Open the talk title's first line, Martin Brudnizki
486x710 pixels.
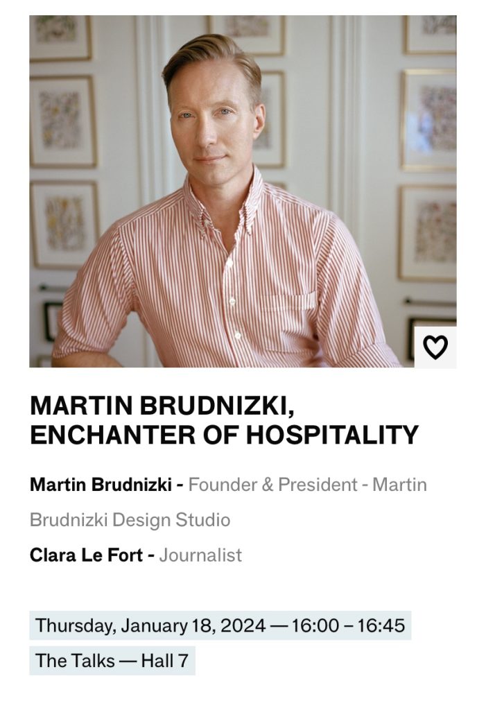pyautogui.click(x=163, y=405)
